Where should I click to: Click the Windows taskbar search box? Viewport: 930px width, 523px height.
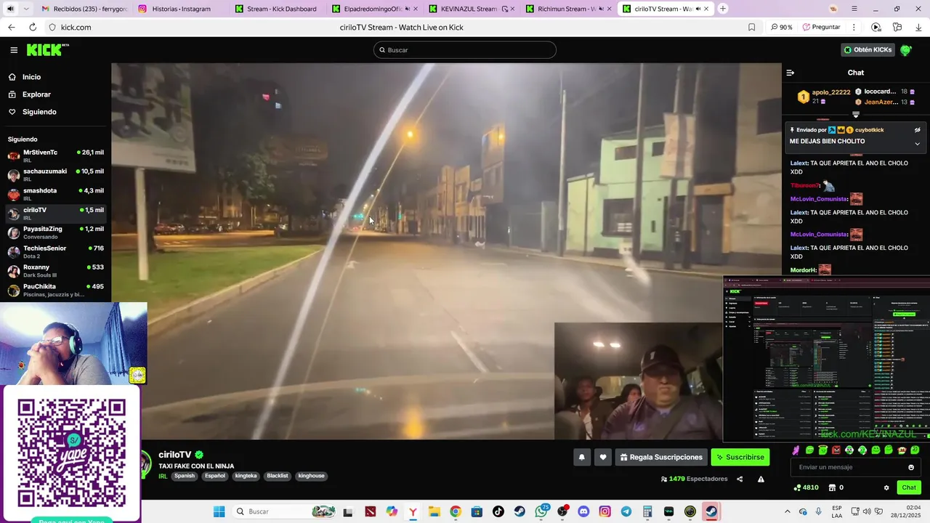285,511
